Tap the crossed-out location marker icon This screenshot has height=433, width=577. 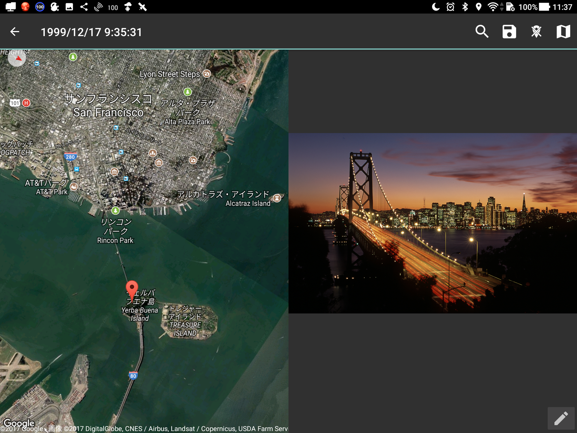536,32
